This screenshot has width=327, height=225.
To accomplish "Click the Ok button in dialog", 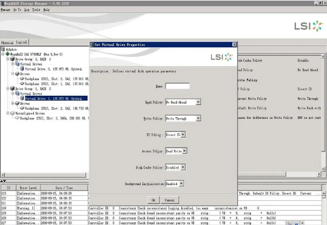I will (x=153, y=200).
